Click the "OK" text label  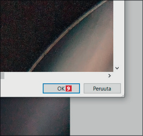tap(61, 88)
